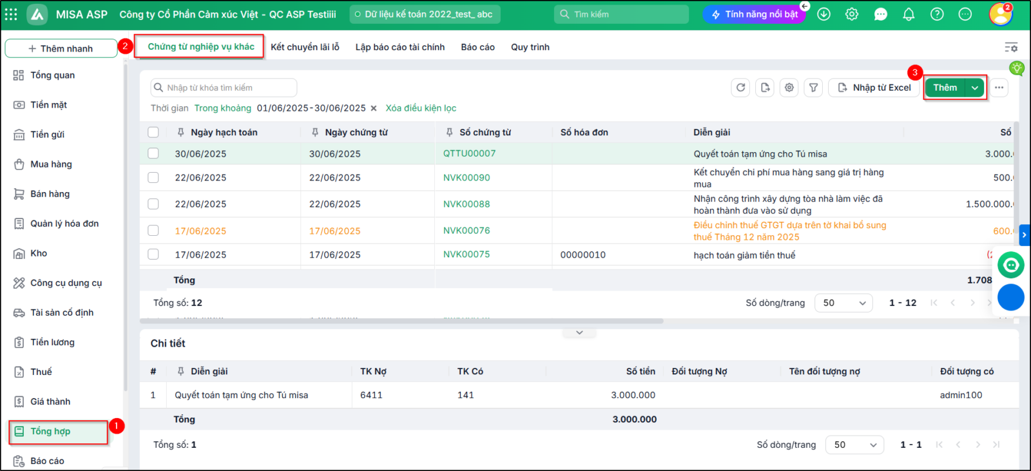Open the apps grid icon beside MISA ASP

pyautogui.click(x=11, y=14)
